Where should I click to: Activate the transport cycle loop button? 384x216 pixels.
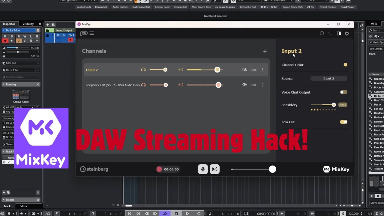(165, 214)
